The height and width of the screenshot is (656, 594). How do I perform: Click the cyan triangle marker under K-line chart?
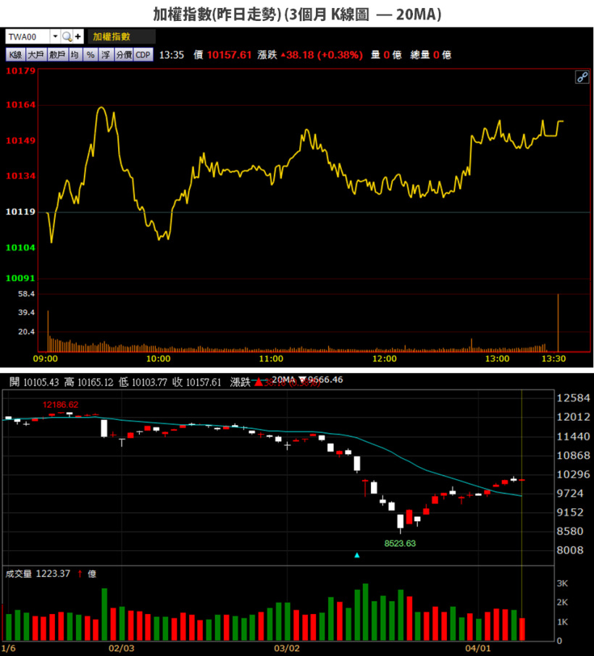(x=357, y=555)
